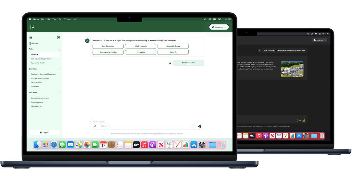This screenshot has width=352, height=169.
Task: Collapse the Today history section
Action: click(x=59, y=49)
